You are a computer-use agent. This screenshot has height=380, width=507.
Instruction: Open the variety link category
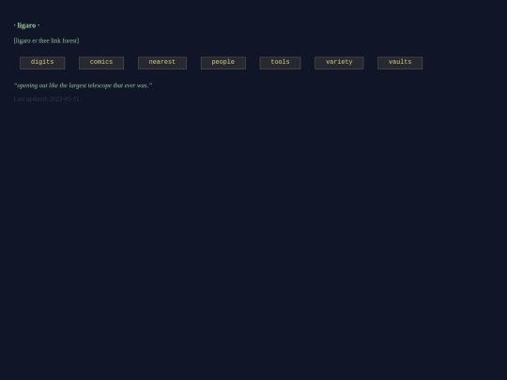click(339, 63)
